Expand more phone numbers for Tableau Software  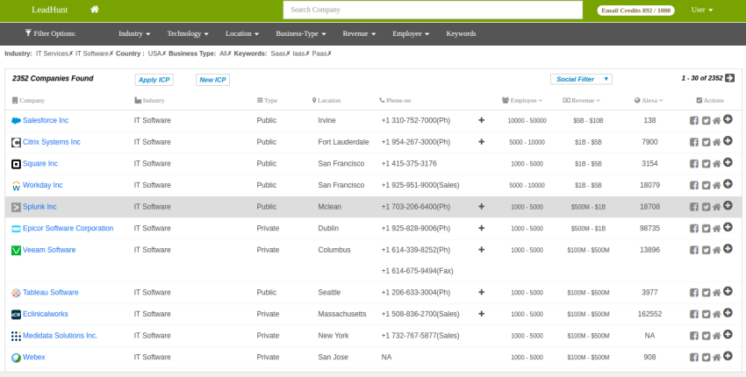pyautogui.click(x=482, y=292)
